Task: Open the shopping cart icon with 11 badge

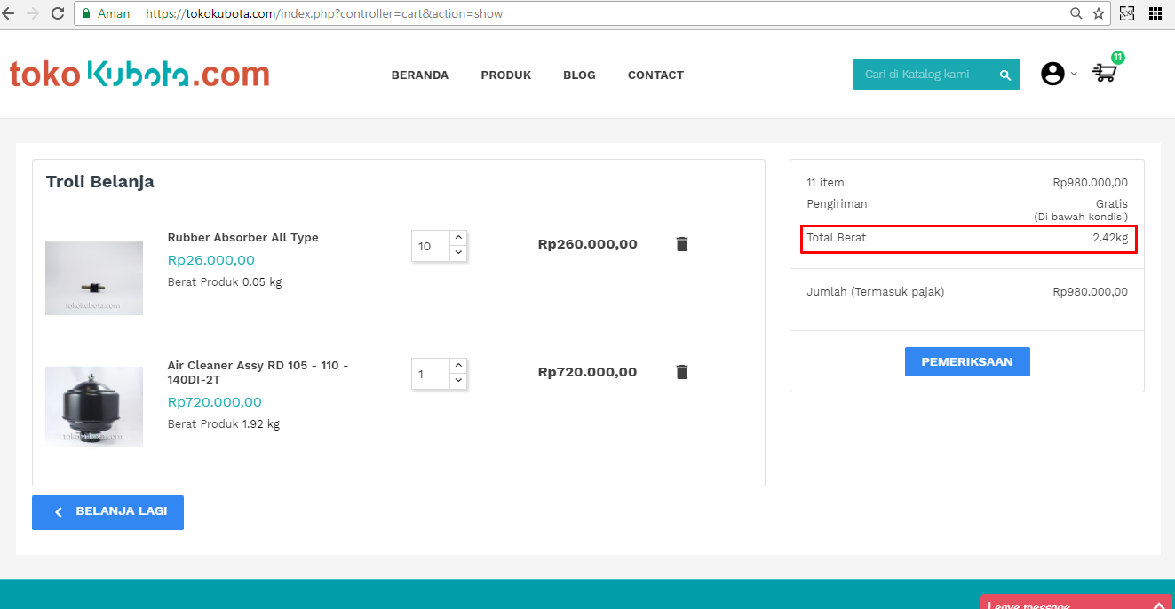Action: (1105, 71)
